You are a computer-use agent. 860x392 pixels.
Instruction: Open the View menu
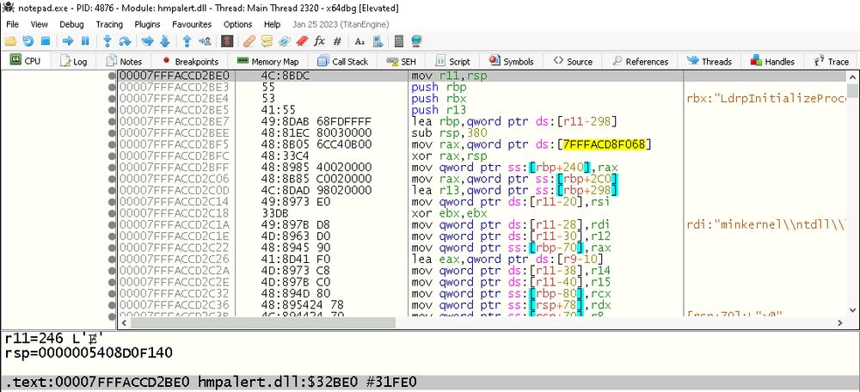point(39,24)
